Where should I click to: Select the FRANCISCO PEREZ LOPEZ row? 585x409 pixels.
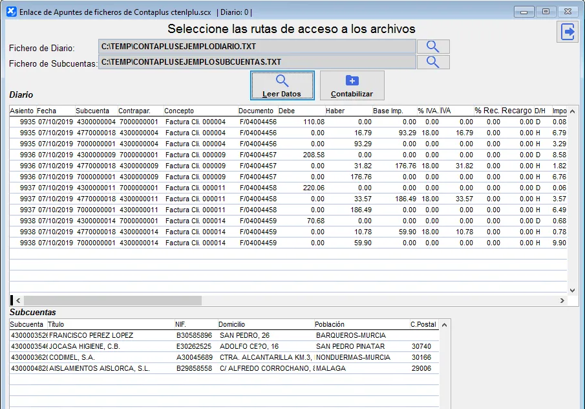(91, 335)
